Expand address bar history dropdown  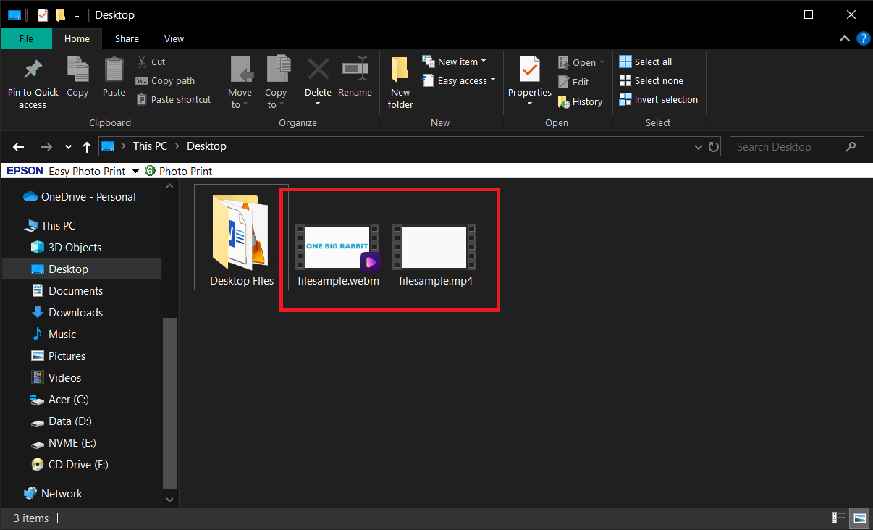[699, 147]
